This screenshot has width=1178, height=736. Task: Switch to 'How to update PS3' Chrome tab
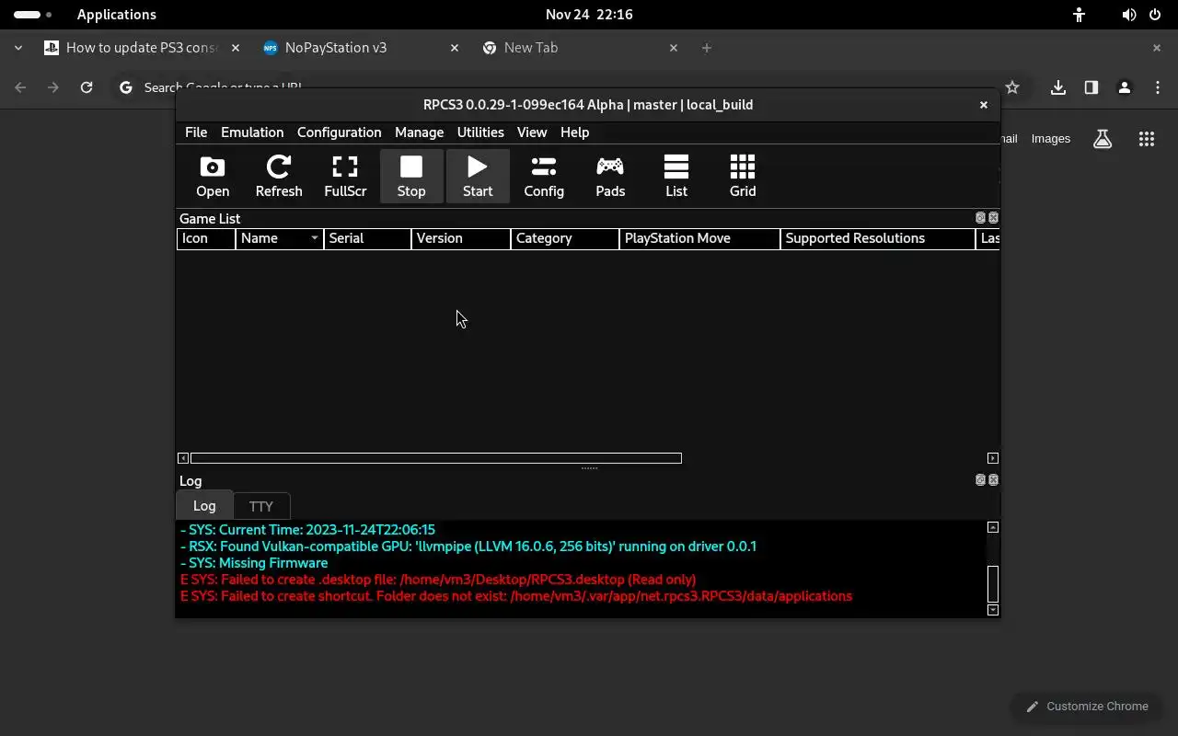(142, 48)
